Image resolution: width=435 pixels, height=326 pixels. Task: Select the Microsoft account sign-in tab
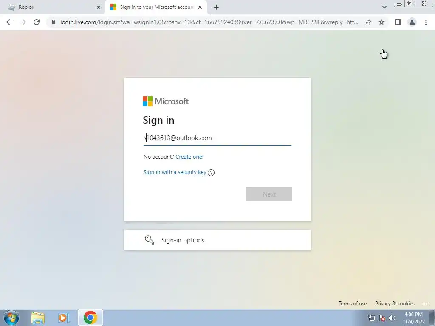pos(156,7)
